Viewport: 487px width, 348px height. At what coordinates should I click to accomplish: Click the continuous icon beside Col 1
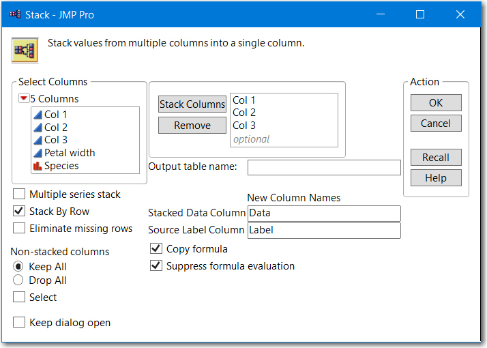click(38, 115)
